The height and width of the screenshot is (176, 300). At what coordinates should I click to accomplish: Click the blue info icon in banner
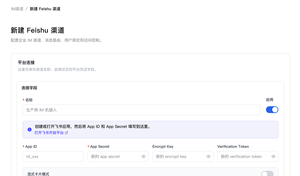[x=29, y=130]
